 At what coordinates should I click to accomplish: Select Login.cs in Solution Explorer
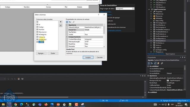coord(159,48)
